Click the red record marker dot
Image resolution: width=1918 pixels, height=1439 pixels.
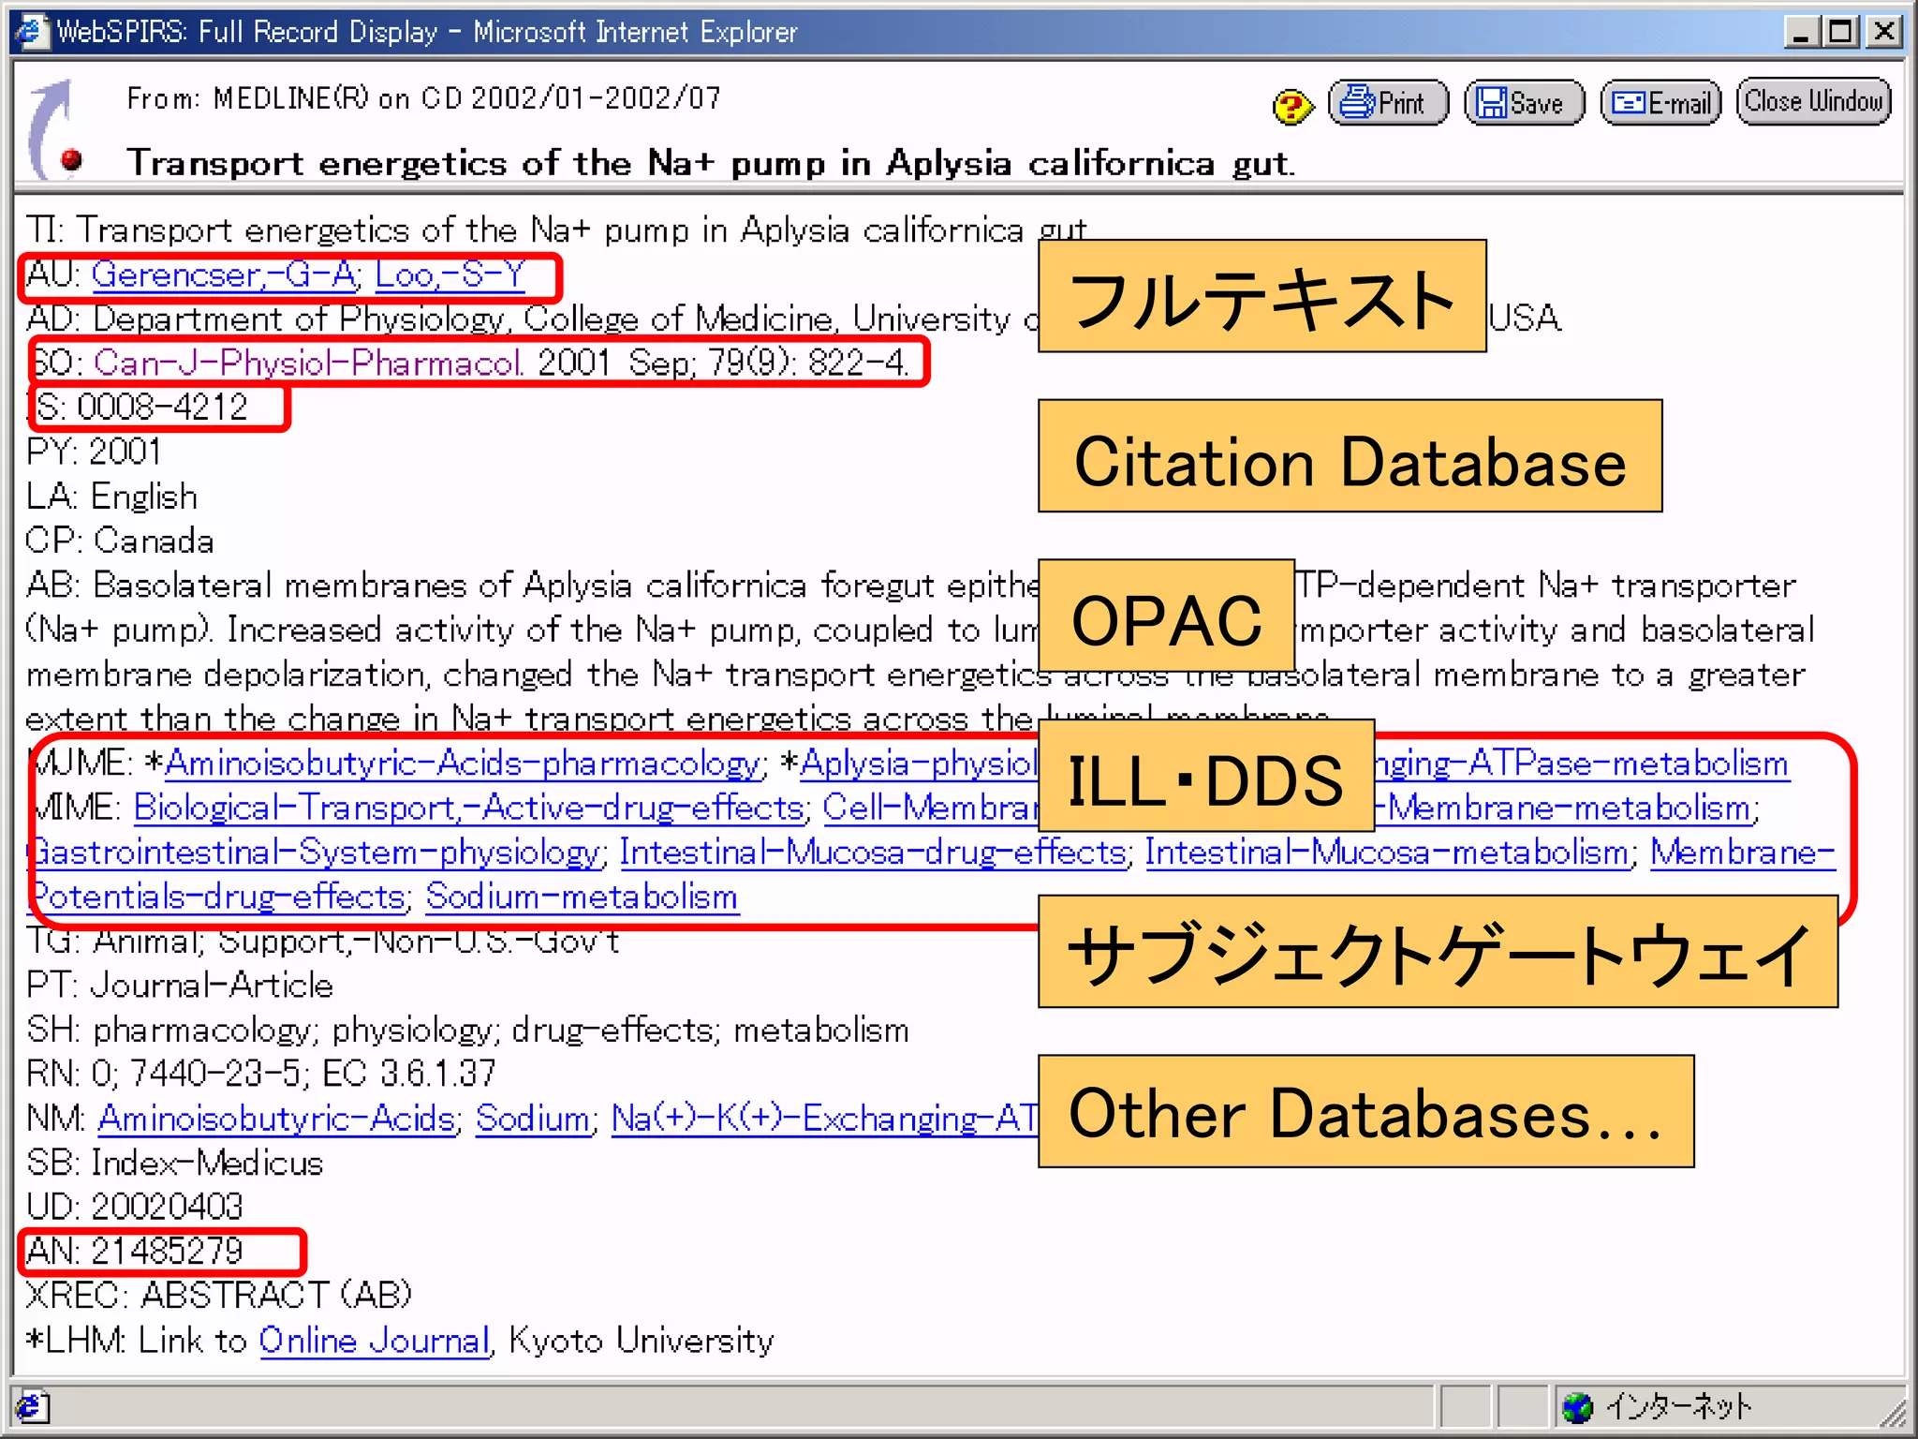pyautogui.click(x=71, y=161)
